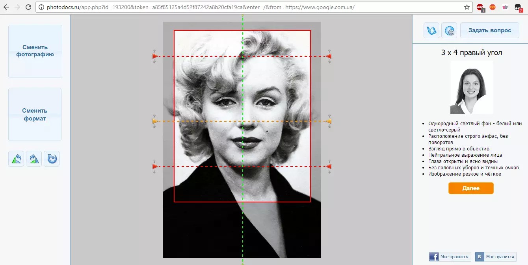Click the Без головных уборов requirement text
Image resolution: width=528 pixels, height=265 pixels.
coord(474,167)
